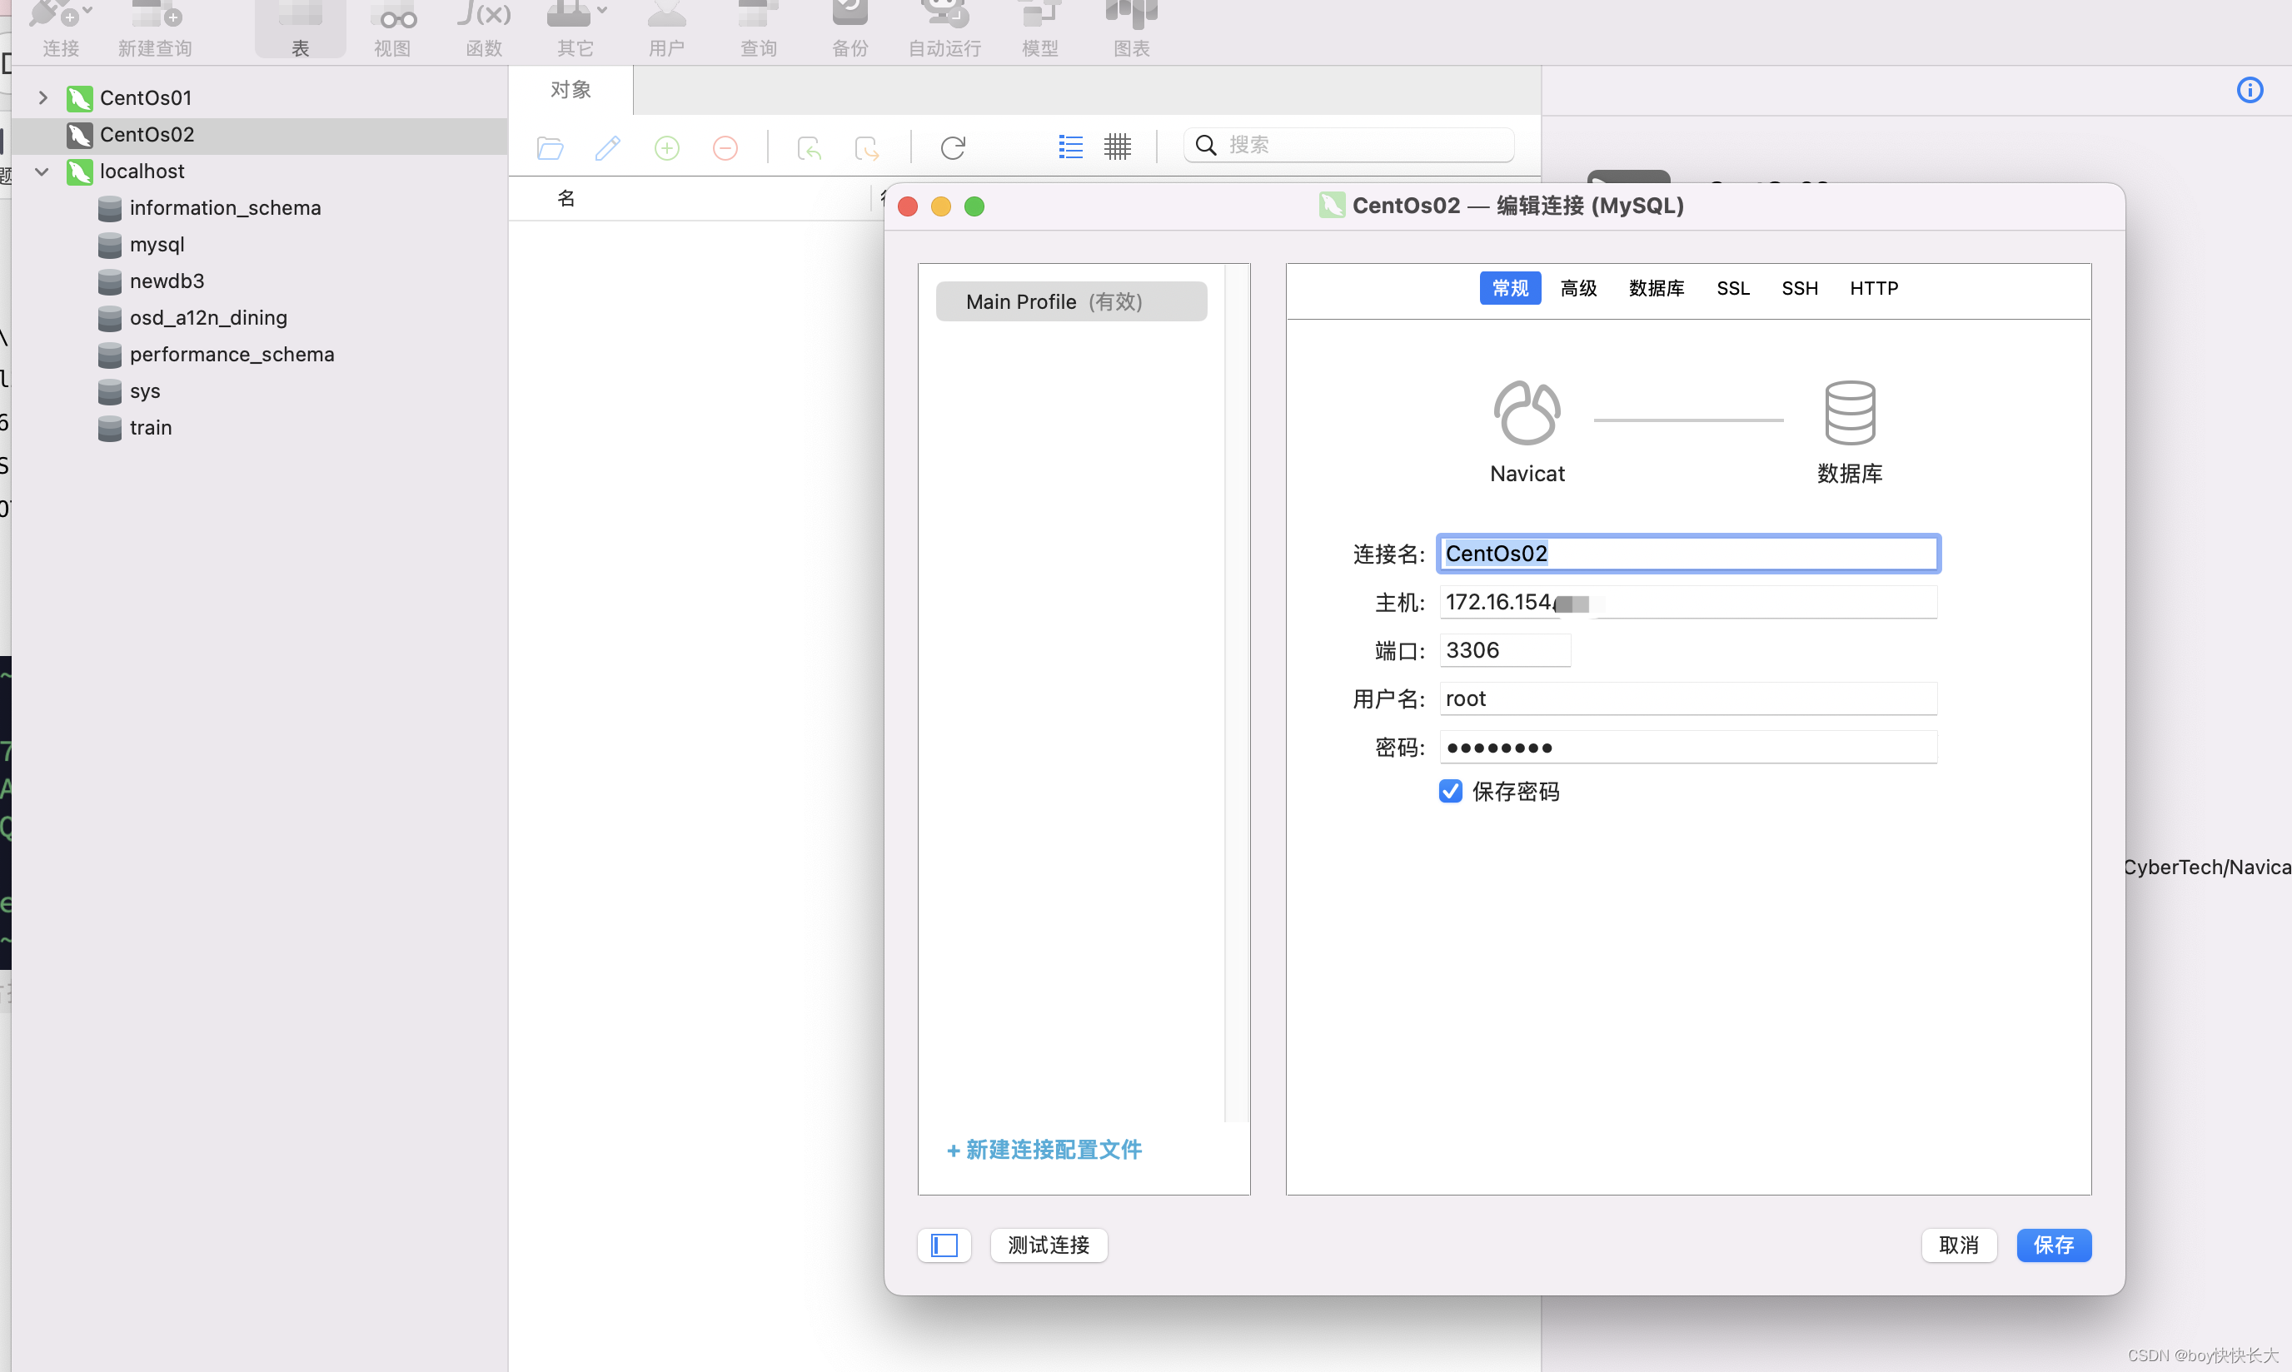Viewport: 2292px width, 1372px height.
Task: Click the 新建连接配置文件 link
Action: pos(1044,1149)
